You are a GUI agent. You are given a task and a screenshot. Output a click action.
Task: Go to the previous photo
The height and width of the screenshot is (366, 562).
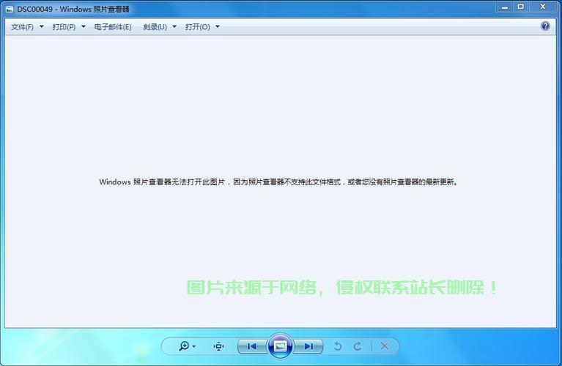[252, 346]
